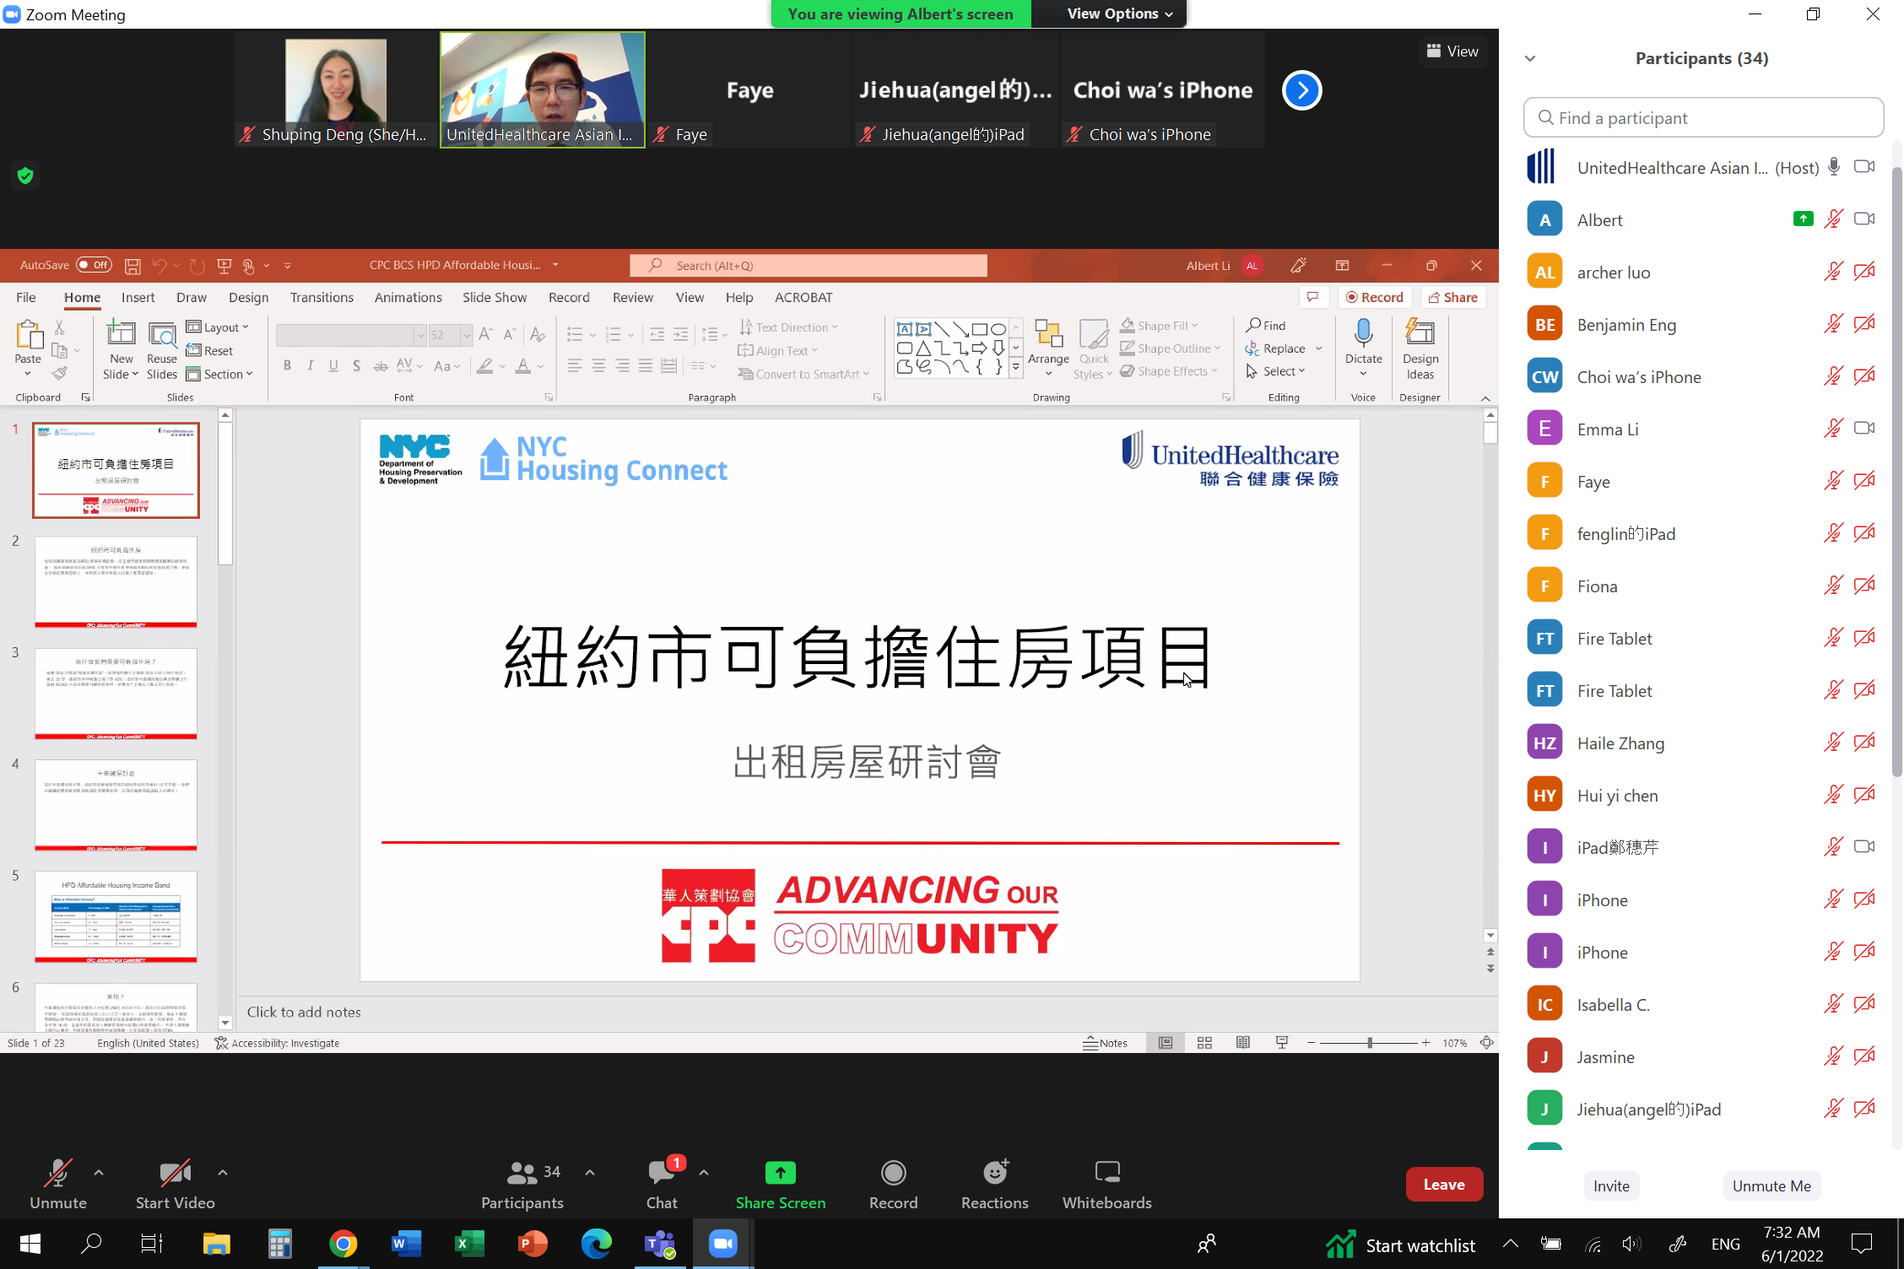
Task: Click the Italic formatting icon
Action: tap(311, 365)
